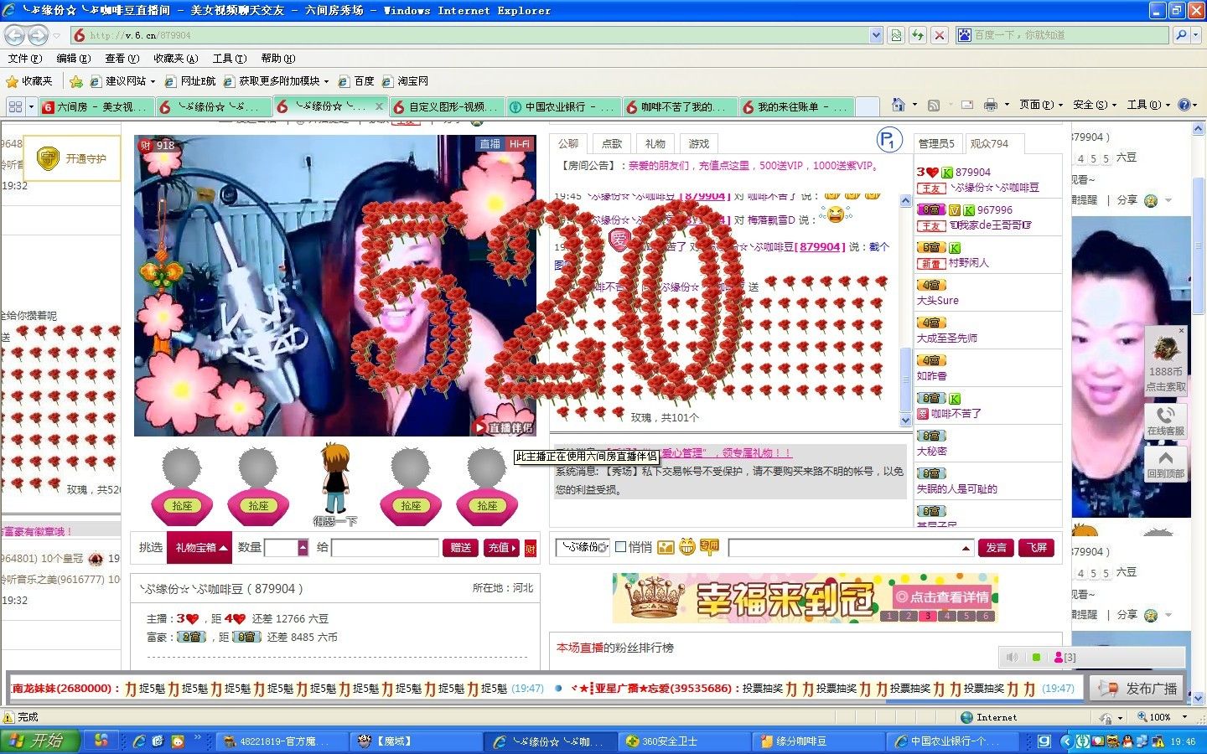Click the RSS feeds icon
Image resolution: width=1207 pixels, height=754 pixels.
pos(933,105)
